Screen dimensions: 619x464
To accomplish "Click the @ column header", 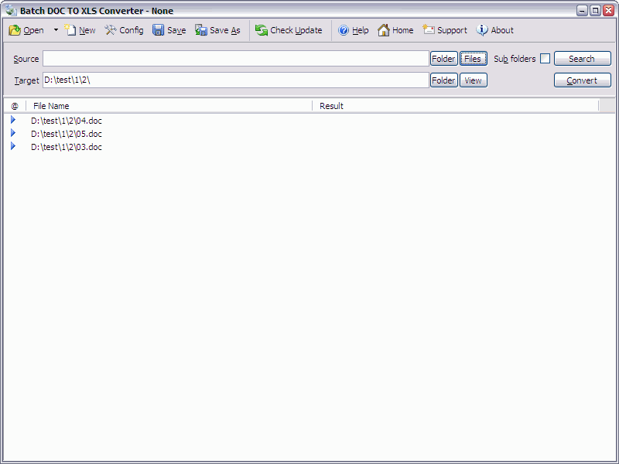I will coord(15,106).
